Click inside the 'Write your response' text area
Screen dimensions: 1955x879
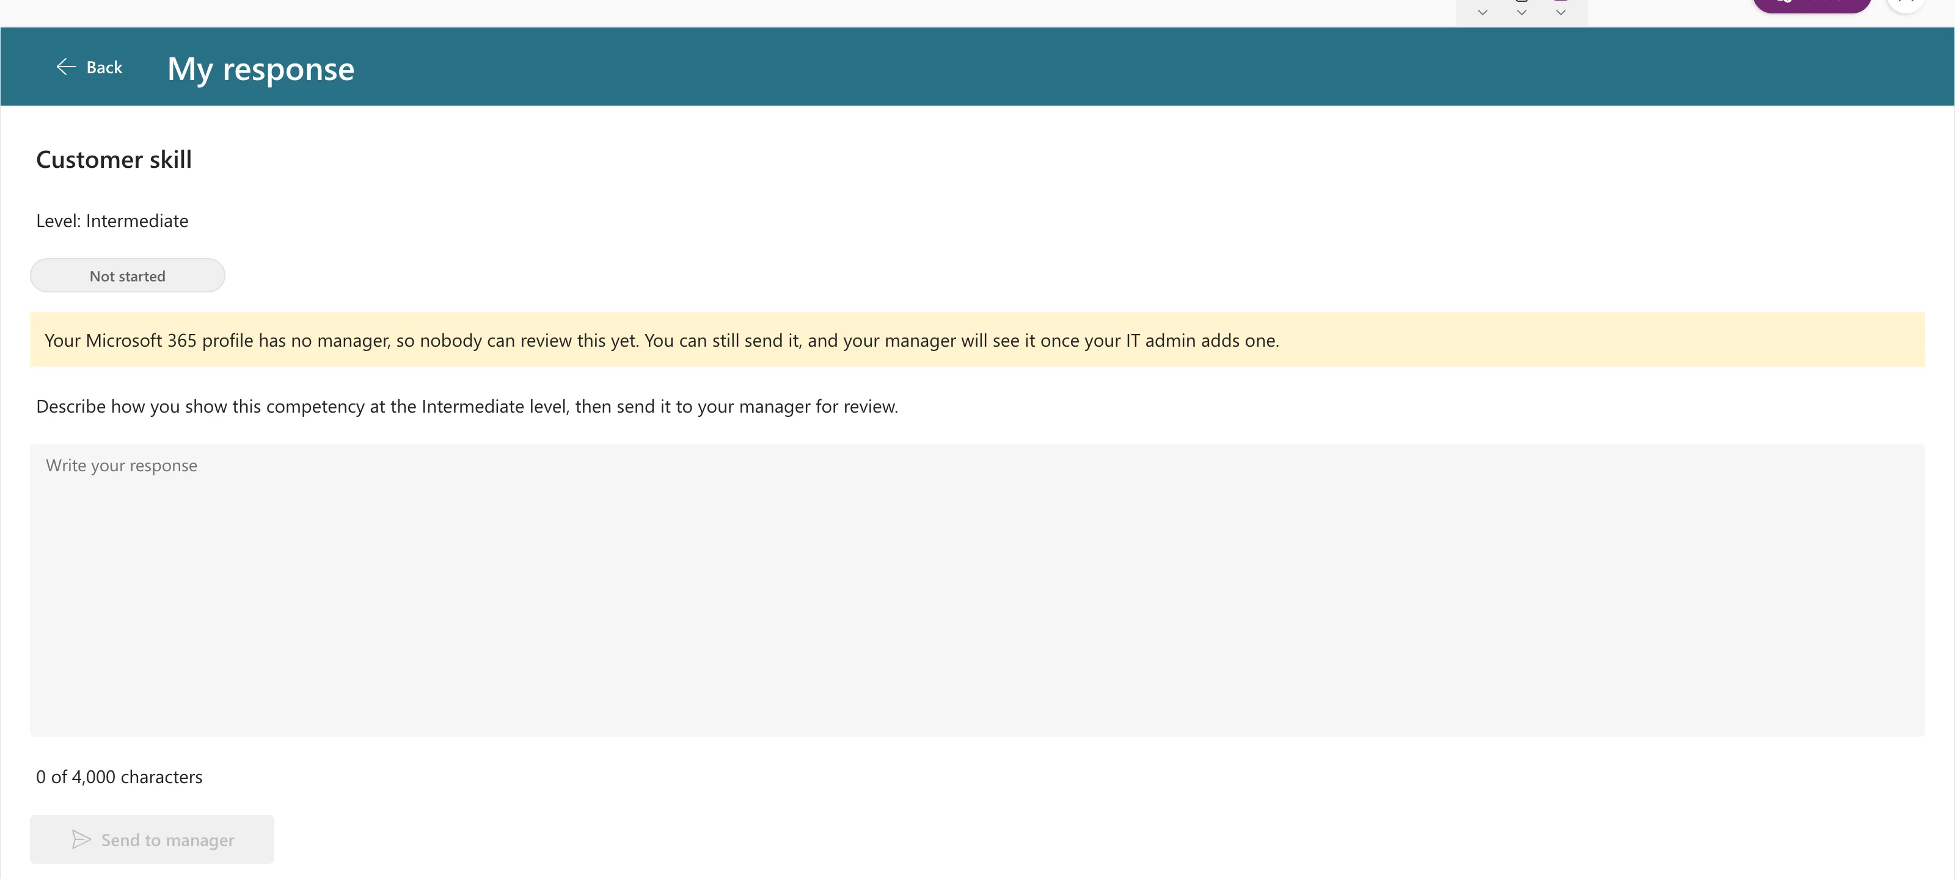coord(977,589)
